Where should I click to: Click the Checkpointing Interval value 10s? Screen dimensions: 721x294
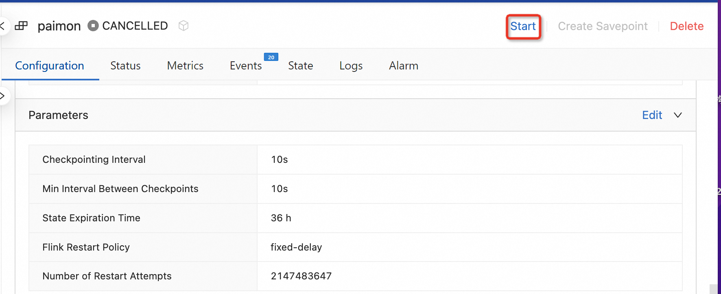point(280,160)
